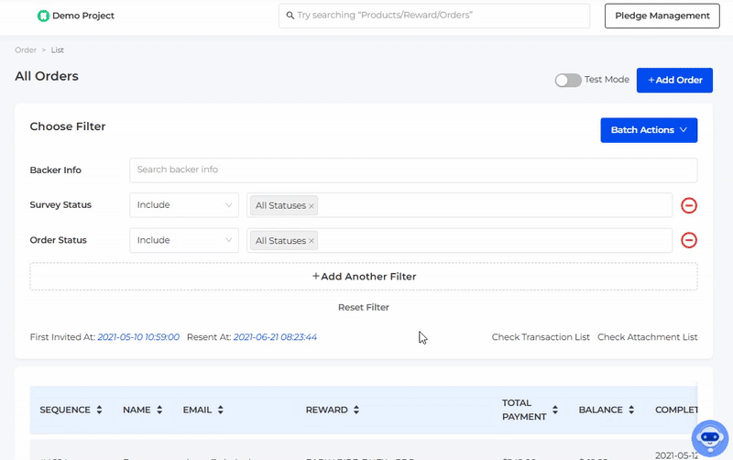Sort table by Email column arrows

click(x=220, y=410)
